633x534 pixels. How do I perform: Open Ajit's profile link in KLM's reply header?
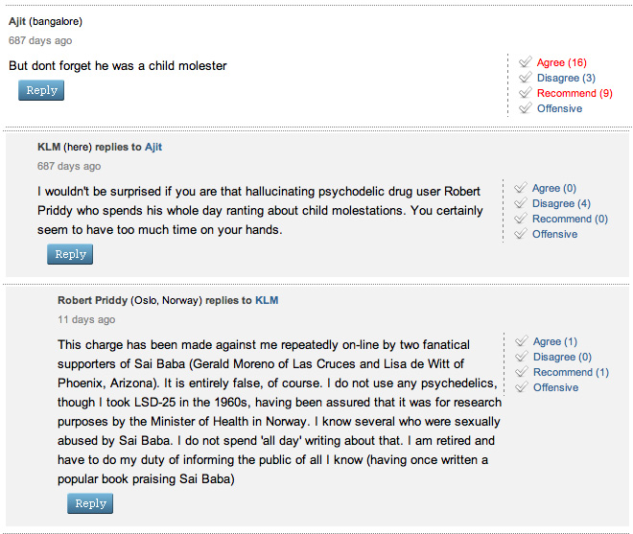pos(153,147)
